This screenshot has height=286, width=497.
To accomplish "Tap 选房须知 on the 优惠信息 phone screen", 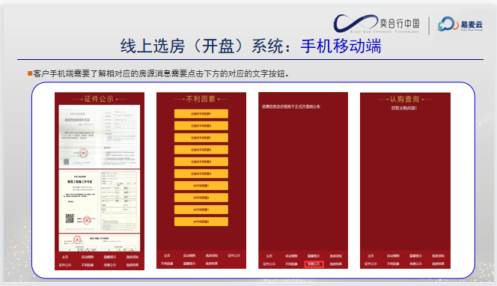I will coord(335,256).
